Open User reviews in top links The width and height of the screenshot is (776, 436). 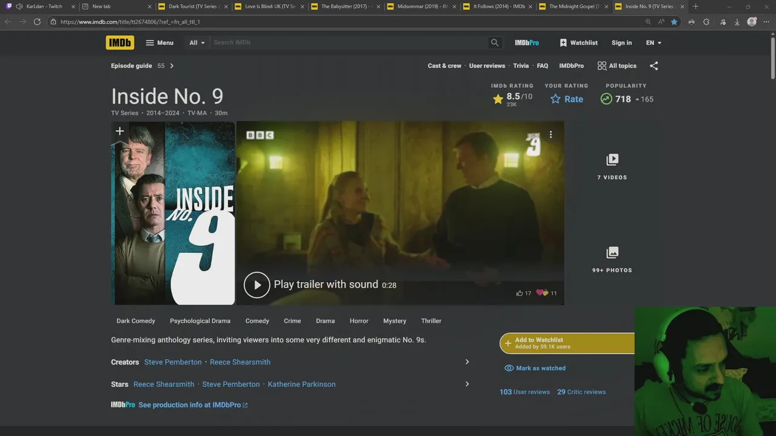pos(487,65)
